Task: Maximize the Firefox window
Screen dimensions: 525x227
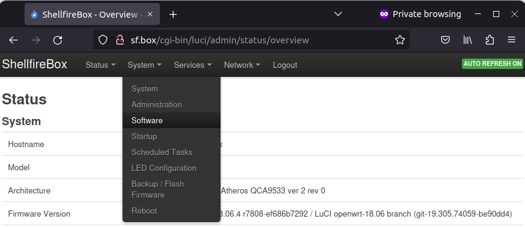Action: click(496, 14)
